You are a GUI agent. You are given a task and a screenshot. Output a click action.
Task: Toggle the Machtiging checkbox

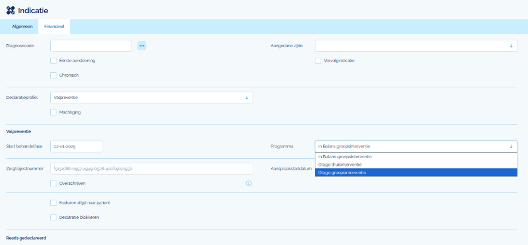coord(53,112)
